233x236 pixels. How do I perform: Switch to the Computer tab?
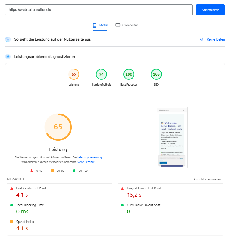click(127, 25)
